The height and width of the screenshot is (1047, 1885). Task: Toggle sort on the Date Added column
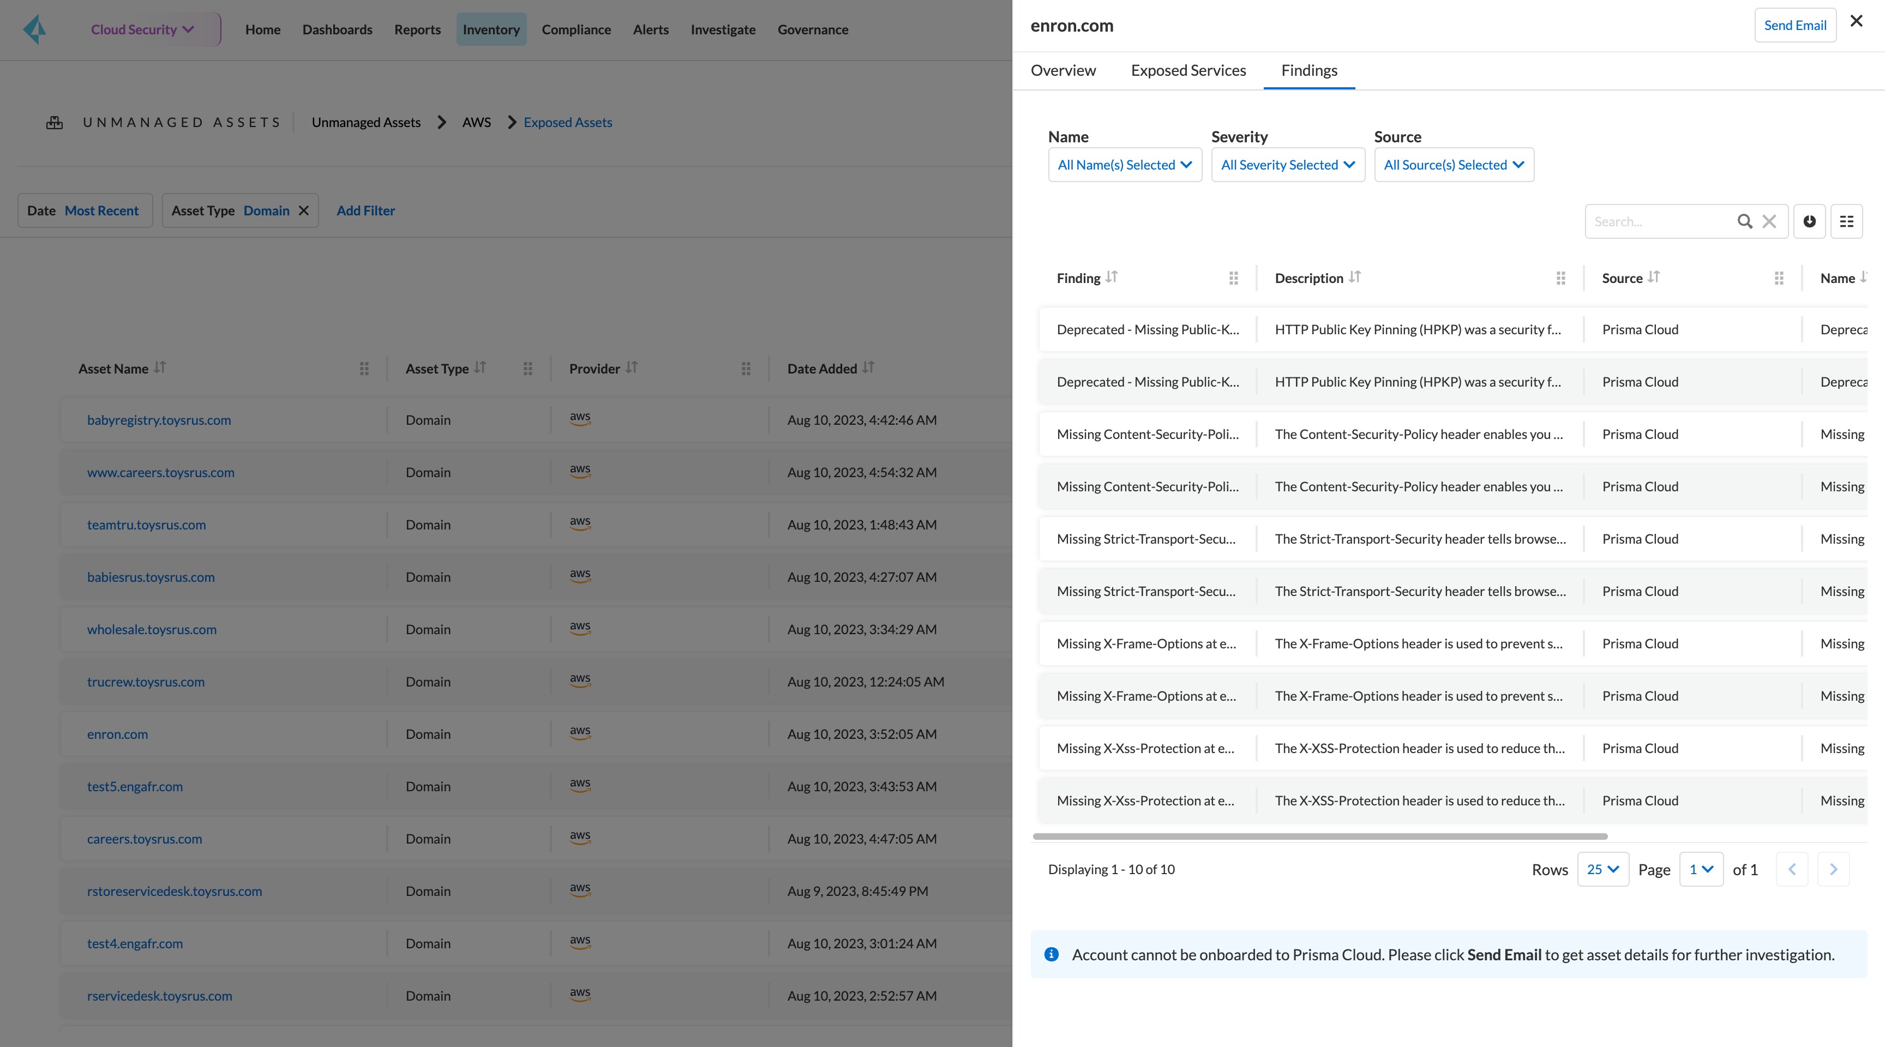pyautogui.click(x=869, y=368)
